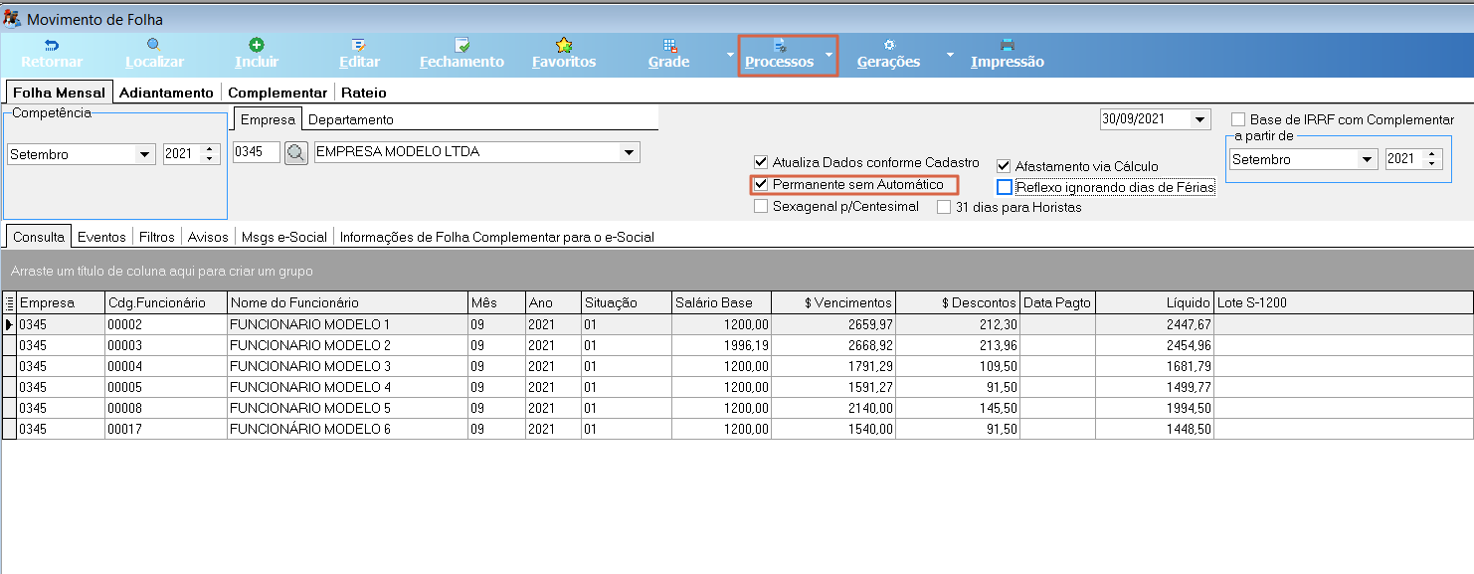This screenshot has height=574, width=1474.
Task: Select row FUNCIONARIO MODELO 5
Action: pyautogui.click(x=737, y=408)
